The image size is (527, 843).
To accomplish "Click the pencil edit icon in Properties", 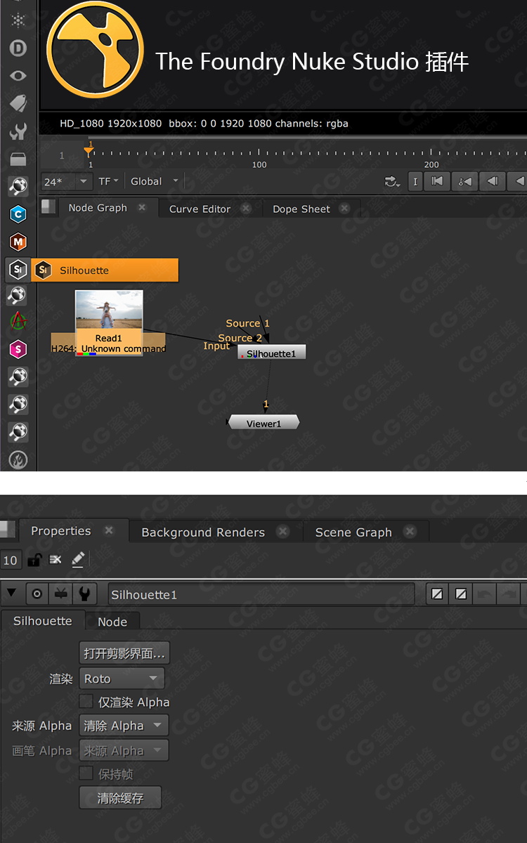I will (x=78, y=559).
